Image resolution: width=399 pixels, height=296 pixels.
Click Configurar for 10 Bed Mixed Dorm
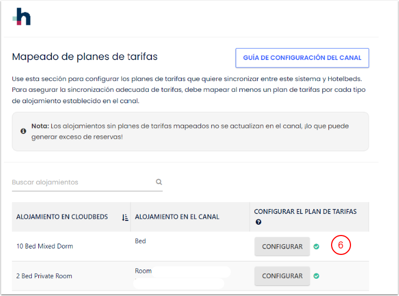point(282,246)
